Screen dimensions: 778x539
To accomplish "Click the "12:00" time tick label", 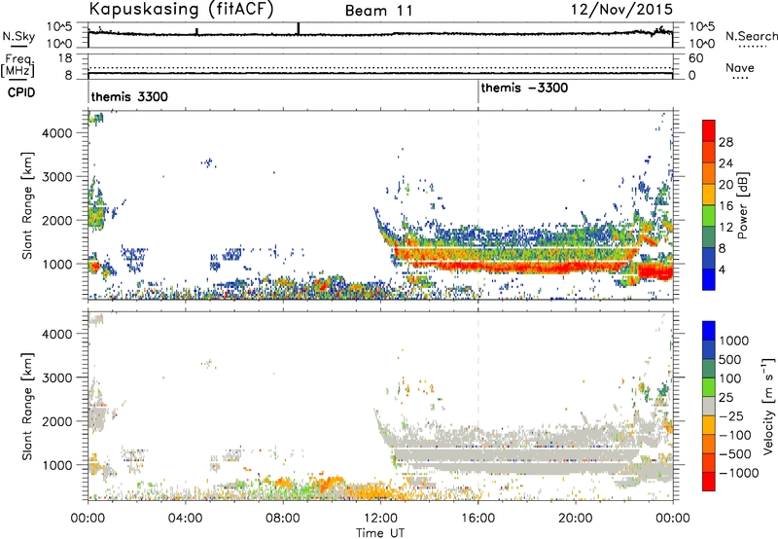I will point(380,519).
